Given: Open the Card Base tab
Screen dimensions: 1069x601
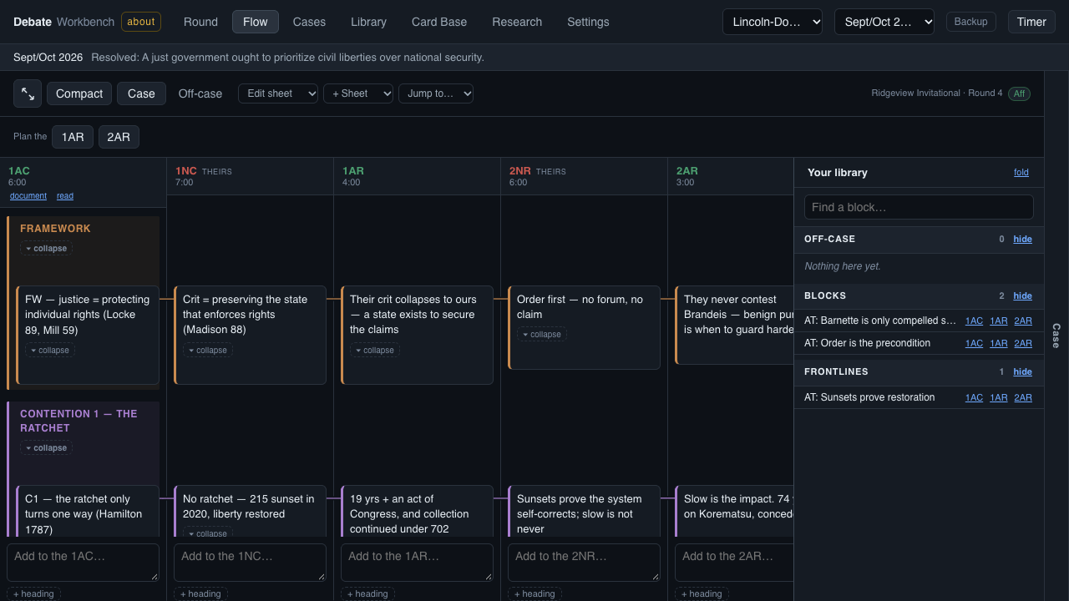Looking at the screenshot, I should point(439,22).
